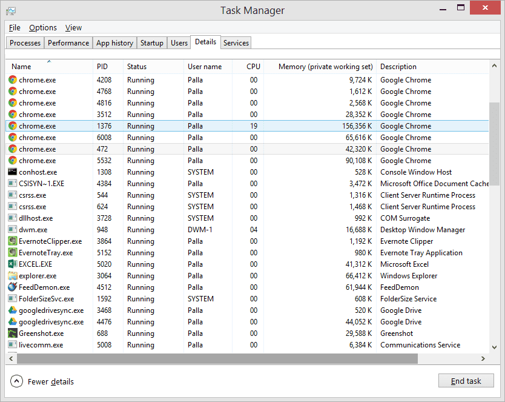Viewport: 505px width, 402px height.
Task: Click the Task Manager title bar icon
Action: (x=11, y=10)
